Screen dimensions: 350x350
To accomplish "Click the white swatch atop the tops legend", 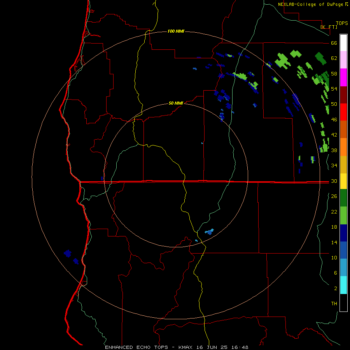I will 343,43.
